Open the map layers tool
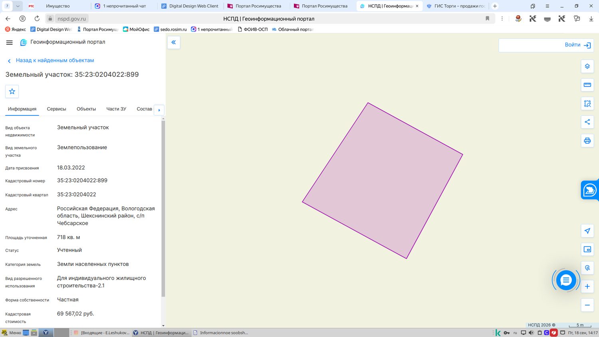This screenshot has width=599, height=337. tap(587, 66)
